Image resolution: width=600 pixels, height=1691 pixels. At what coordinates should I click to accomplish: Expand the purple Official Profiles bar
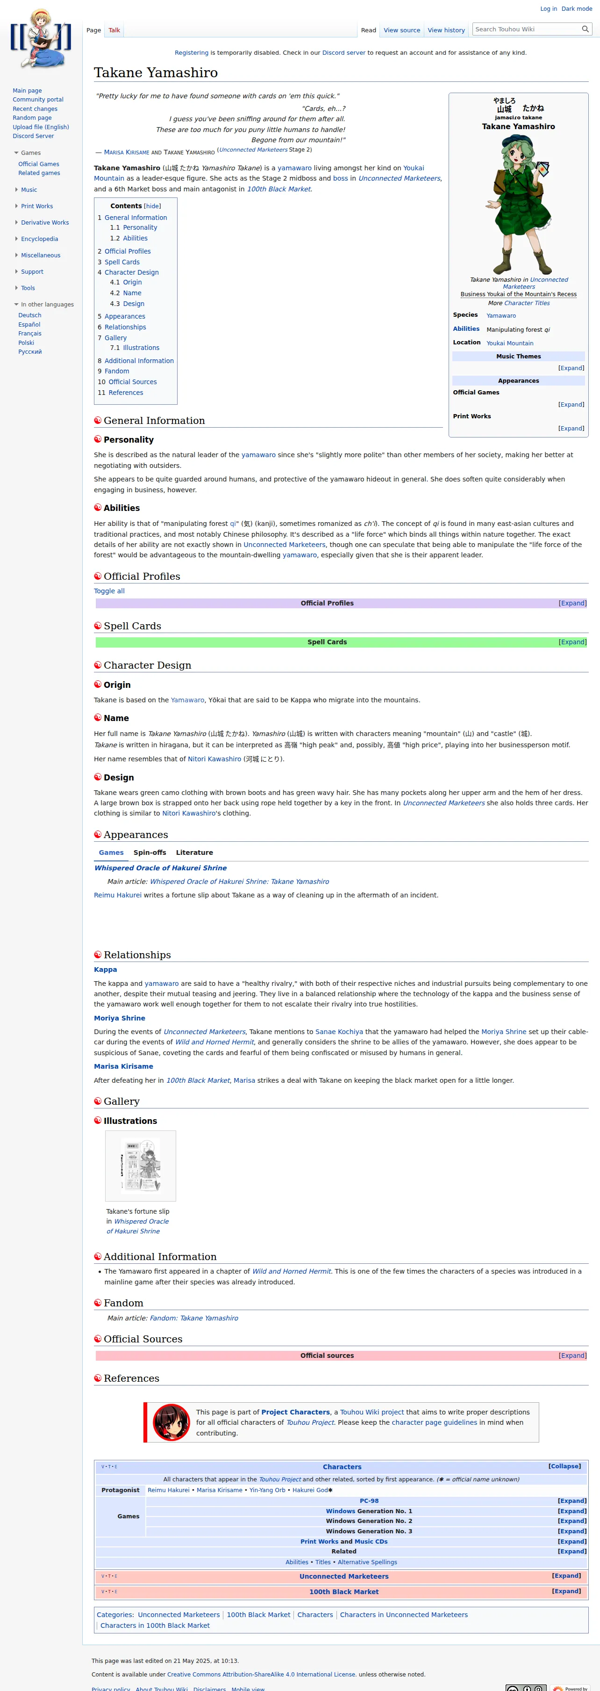[572, 603]
